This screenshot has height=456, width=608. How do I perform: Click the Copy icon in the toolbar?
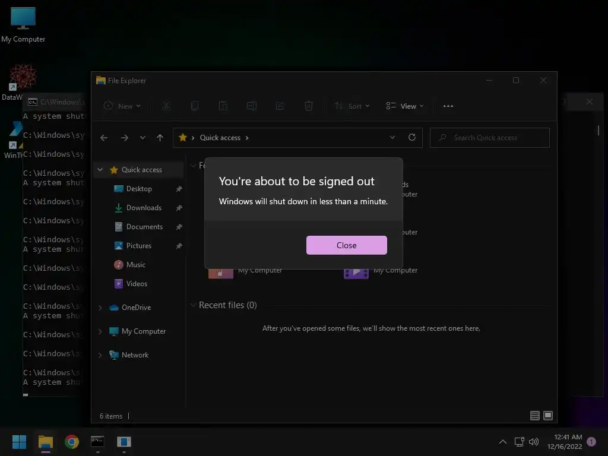pyautogui.click(x=195, y=106)
